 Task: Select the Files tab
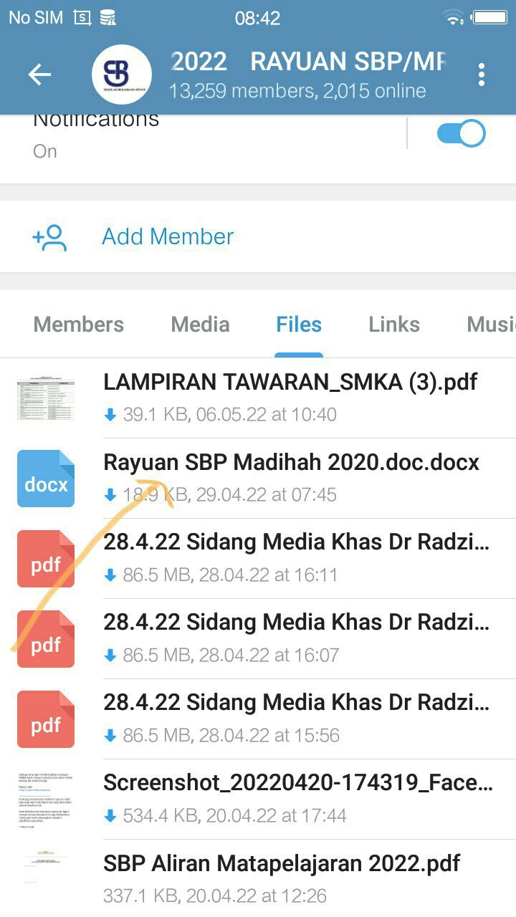(x=299, y=325)
